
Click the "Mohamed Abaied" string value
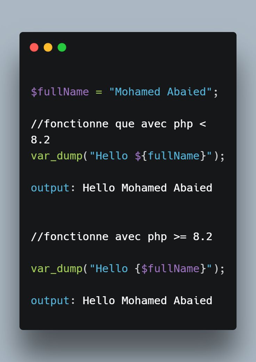coord(160,92)
